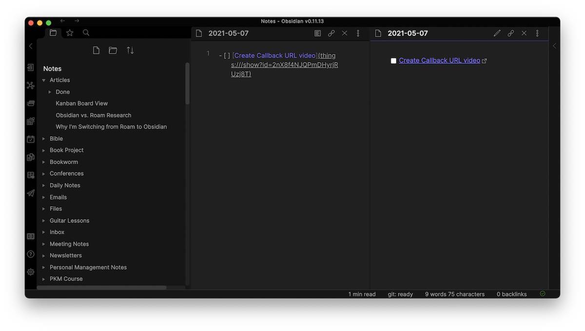The image size is (585, 331).
Task: Open graph view from ribbon
Action: pos(31,86)
